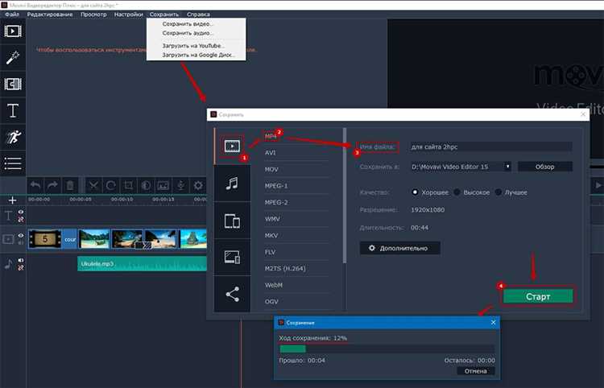Select the TV category icon
This screenshot has height=388, width=604.
tap(232, 257)
